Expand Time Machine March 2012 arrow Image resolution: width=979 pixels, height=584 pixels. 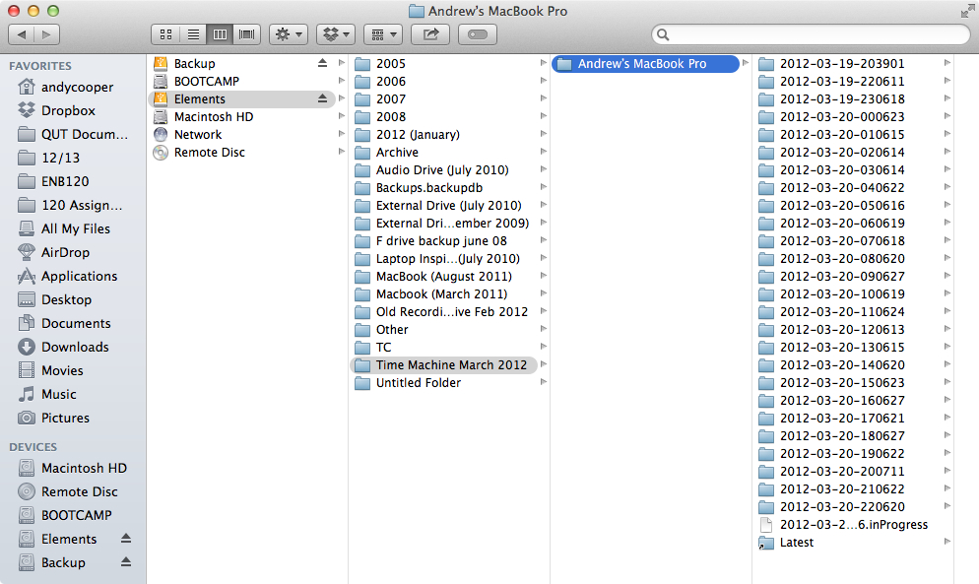pos(544,364)
